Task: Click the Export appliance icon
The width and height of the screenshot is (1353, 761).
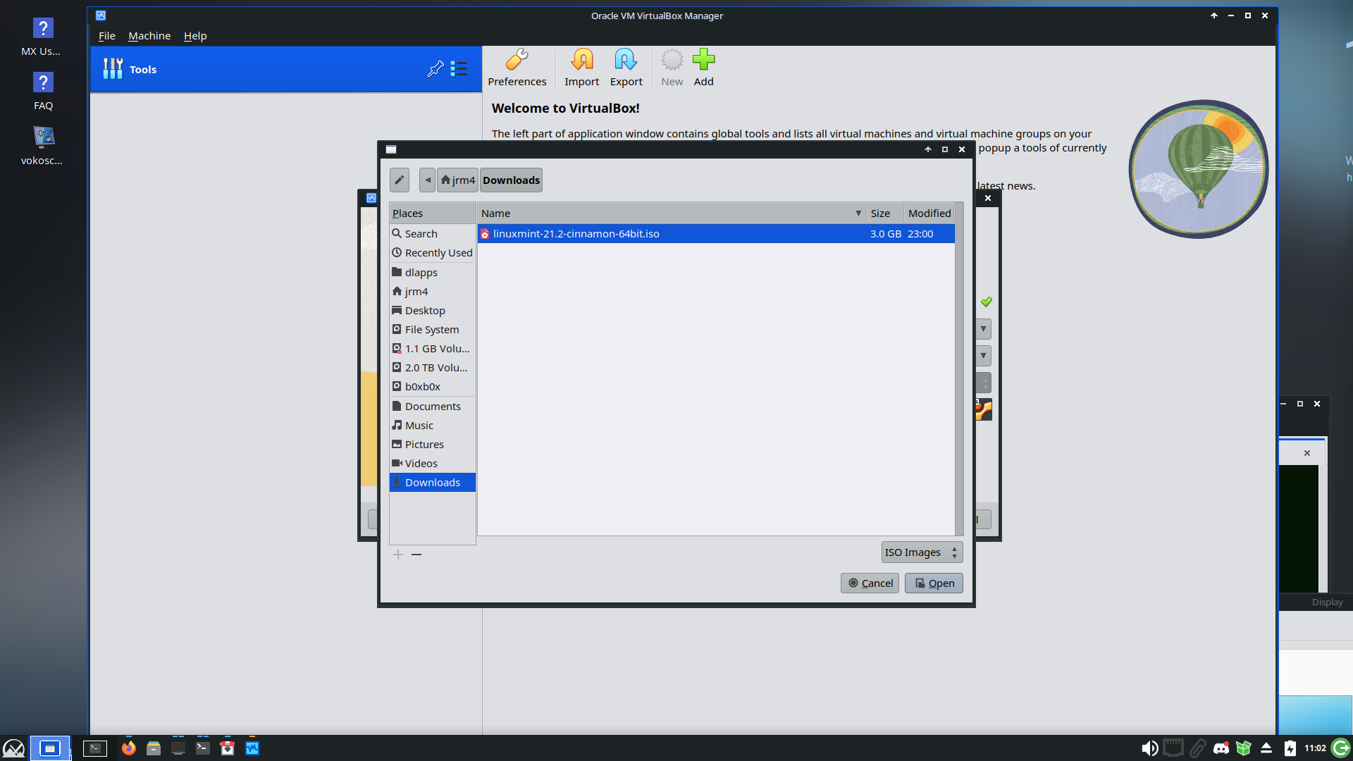Action: pos(626,68)
